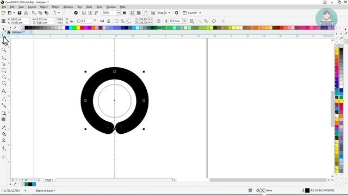The image size is (348, 195).
Task: Select the Connector tool
Action: pos(4,106)
